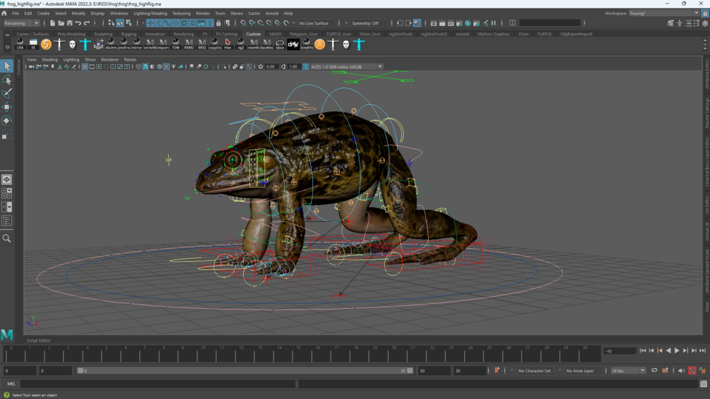Open the Script Editor icon at bottom right
710x399 pixels.
click(x=703, y=383)
